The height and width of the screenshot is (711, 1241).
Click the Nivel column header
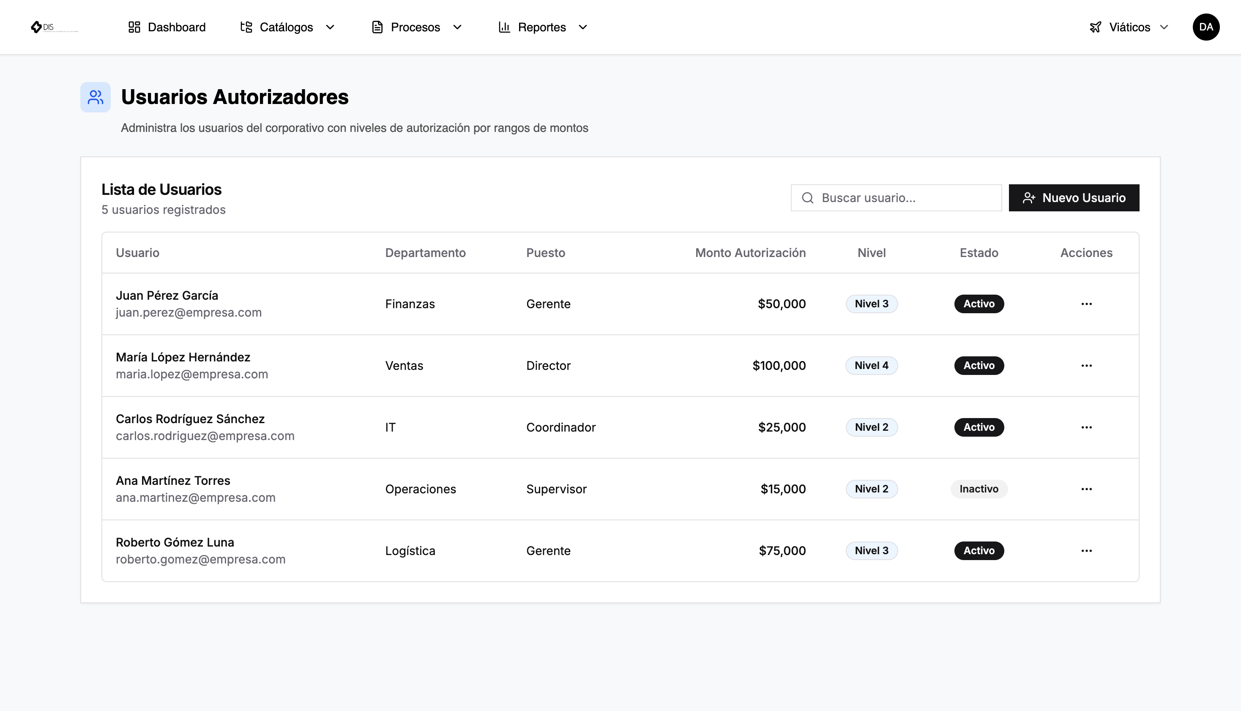(x=872, y=252)
